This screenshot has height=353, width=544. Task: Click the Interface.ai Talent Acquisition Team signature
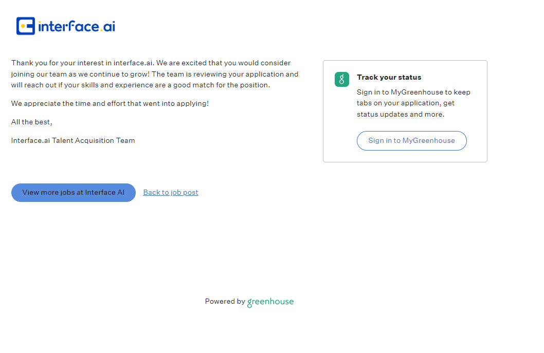click(73, 141)
